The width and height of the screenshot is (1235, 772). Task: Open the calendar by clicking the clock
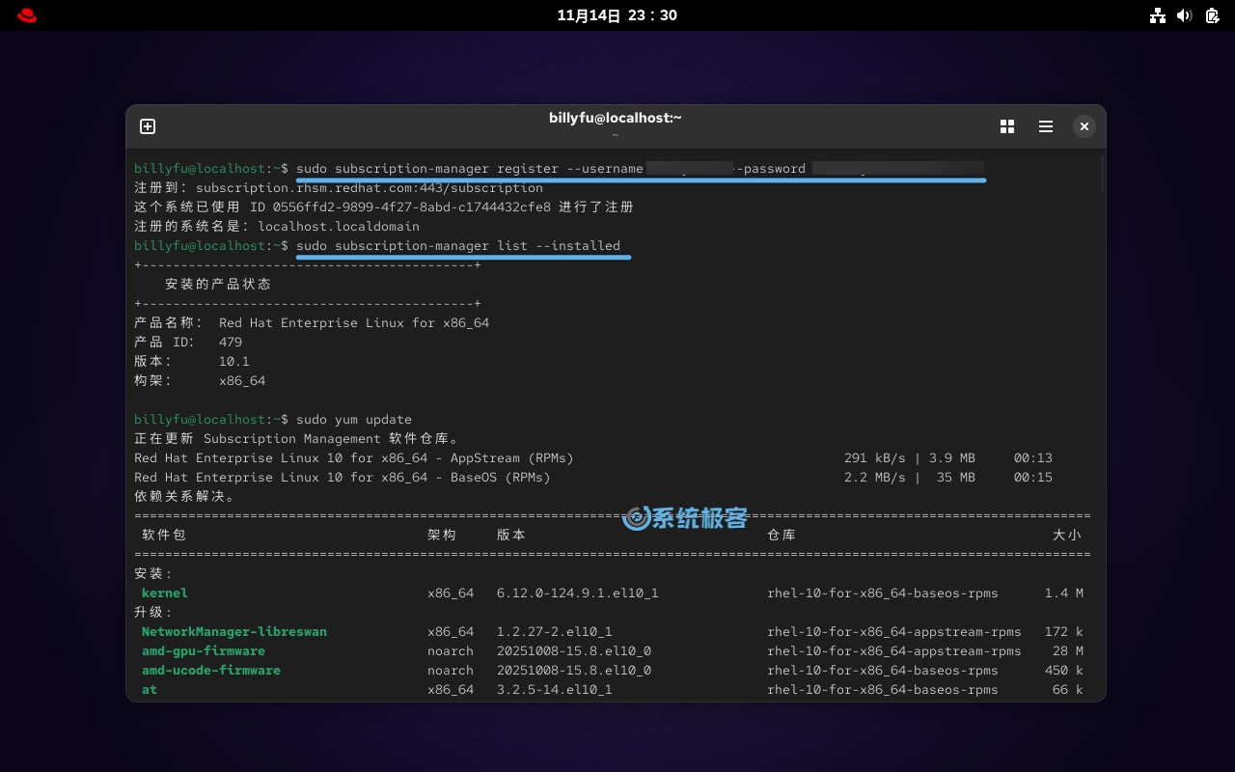point(617,14)
